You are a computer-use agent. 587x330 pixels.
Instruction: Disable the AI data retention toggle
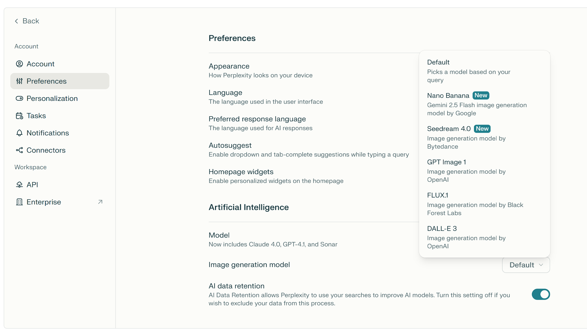[541, 294]
